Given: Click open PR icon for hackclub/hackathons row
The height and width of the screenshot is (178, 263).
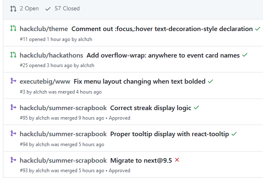Looking at the screenshot, I should click(13, 55).
